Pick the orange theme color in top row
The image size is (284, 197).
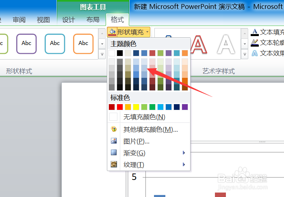click(x=185, y=53)
